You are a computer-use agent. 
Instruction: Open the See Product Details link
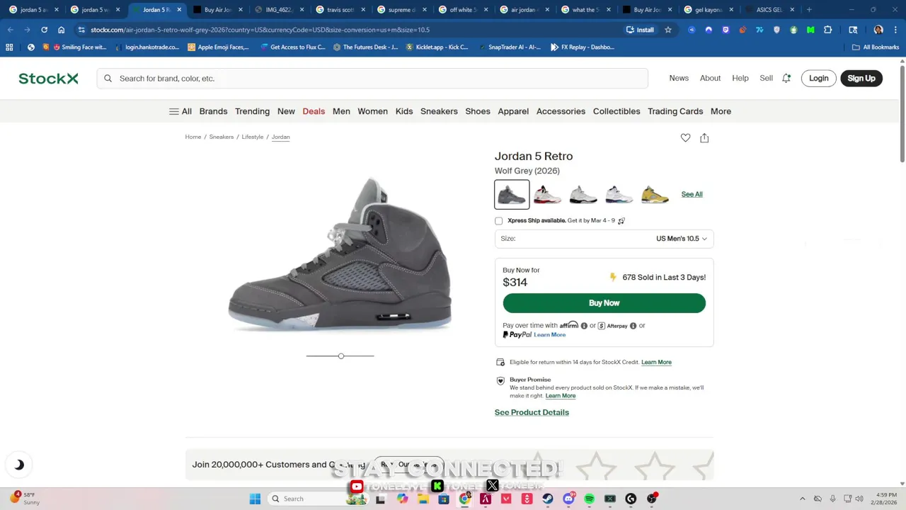[x=532, y=412]
